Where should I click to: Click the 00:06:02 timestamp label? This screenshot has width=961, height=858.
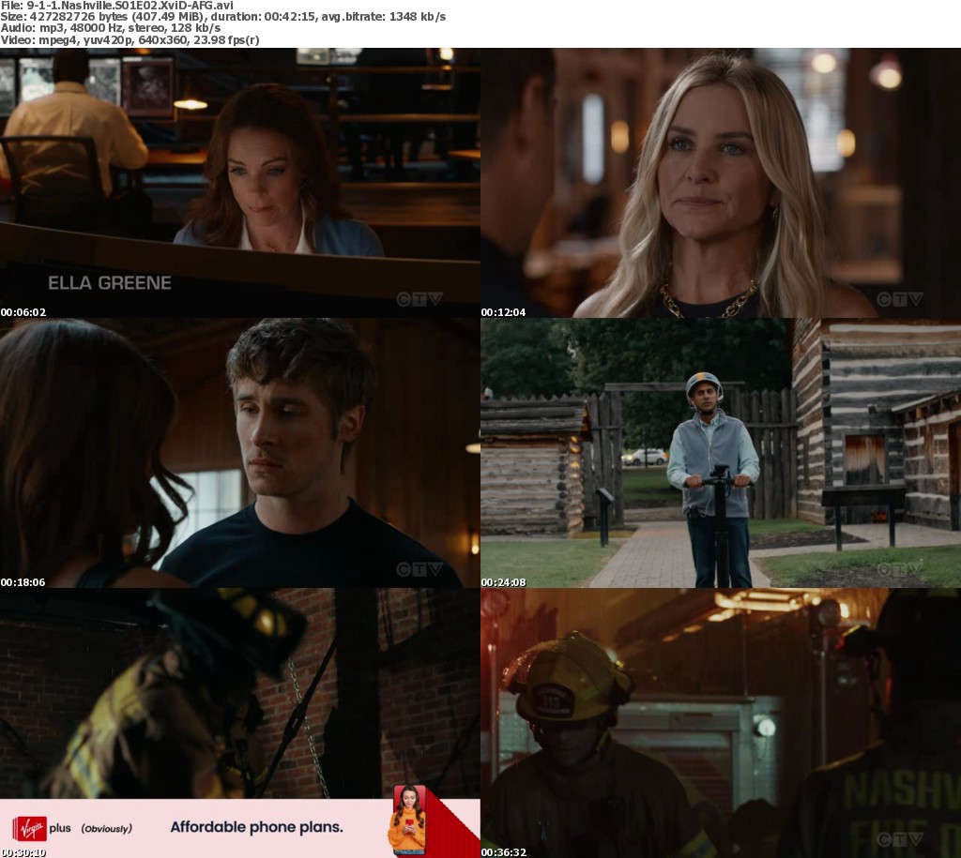23,312
